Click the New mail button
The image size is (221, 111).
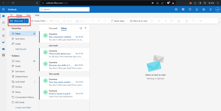17,21
